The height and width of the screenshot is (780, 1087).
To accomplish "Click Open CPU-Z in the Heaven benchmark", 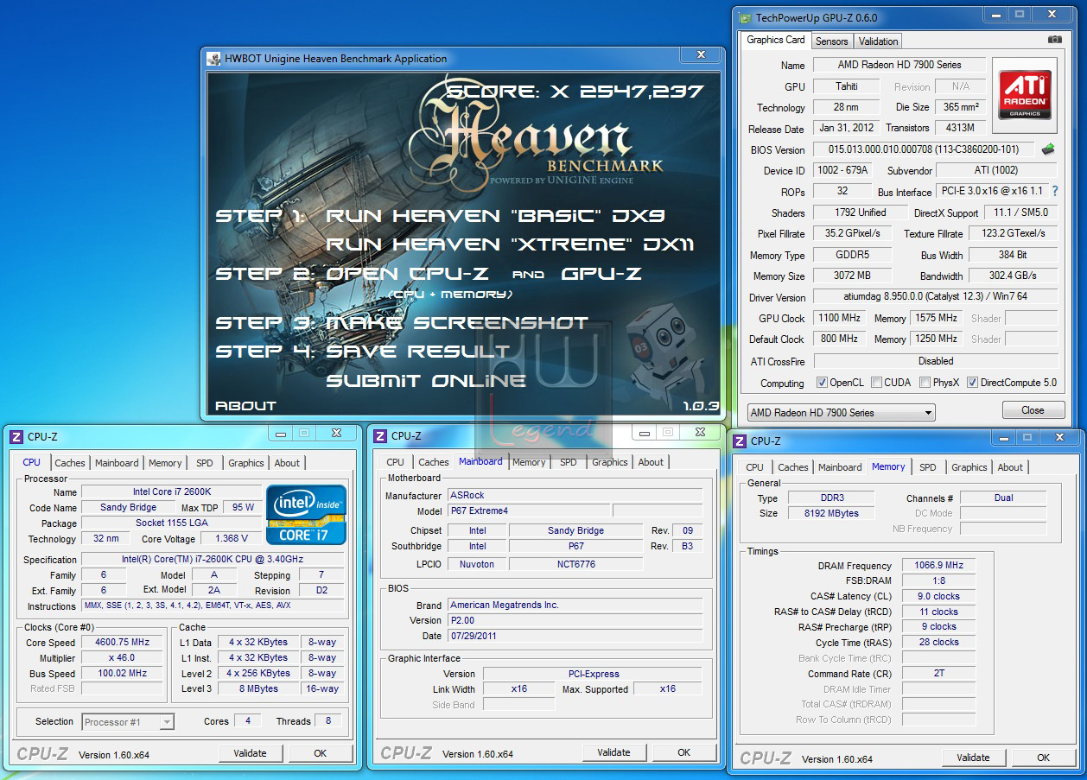I will (x=407, y=274).
